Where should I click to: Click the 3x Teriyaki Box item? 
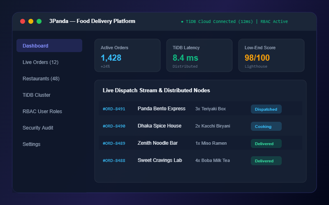(211, 109)
